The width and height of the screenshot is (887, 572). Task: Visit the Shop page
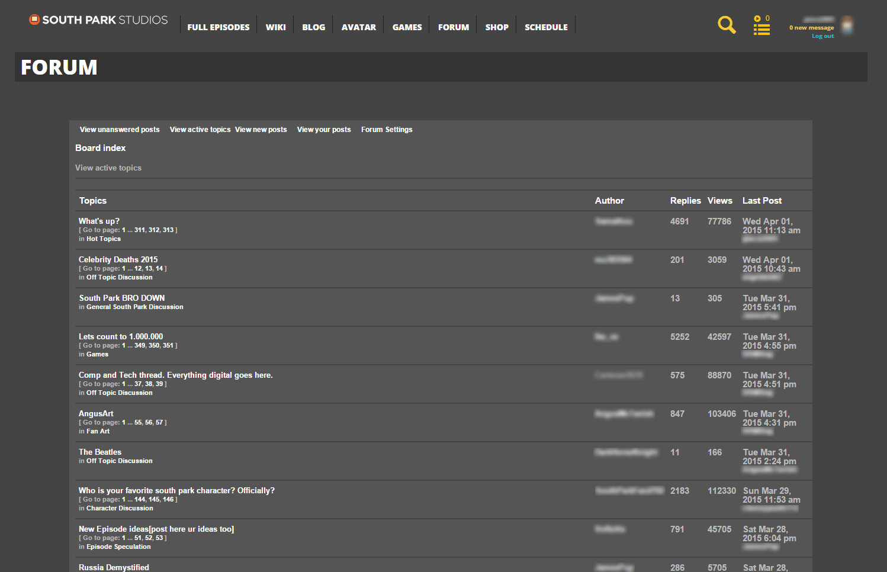(497, 27)
